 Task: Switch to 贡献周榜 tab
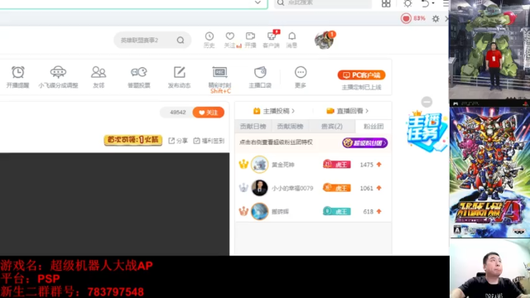[290, 127]
